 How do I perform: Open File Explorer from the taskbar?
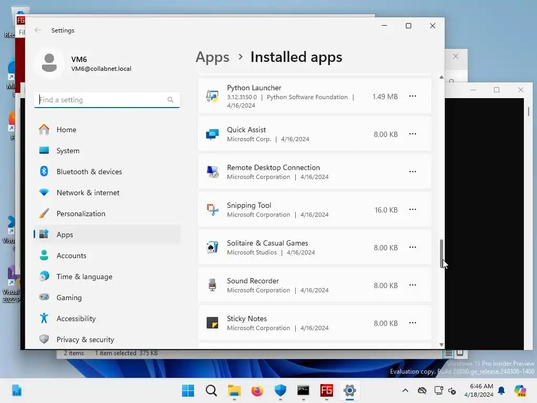(x=234, y=390)
